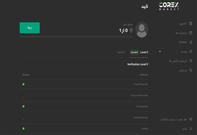Click the Current badge
197x135 pixels.
[x=134, y=52]
